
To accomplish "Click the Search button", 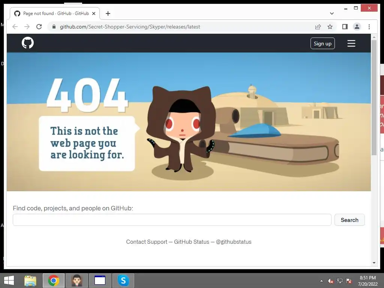I will point(349,220).
